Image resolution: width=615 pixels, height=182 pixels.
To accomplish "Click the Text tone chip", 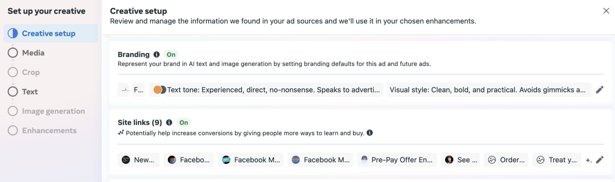I will 274,90.
